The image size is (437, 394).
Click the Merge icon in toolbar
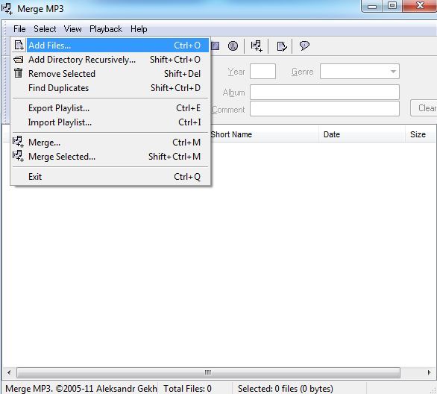[x=257, y=46]
